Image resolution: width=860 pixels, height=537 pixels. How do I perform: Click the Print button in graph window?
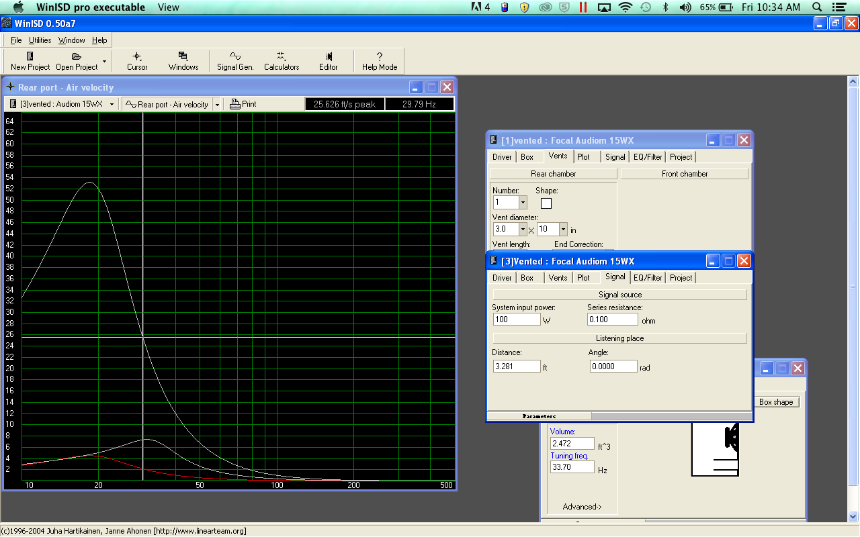[243, 104]
